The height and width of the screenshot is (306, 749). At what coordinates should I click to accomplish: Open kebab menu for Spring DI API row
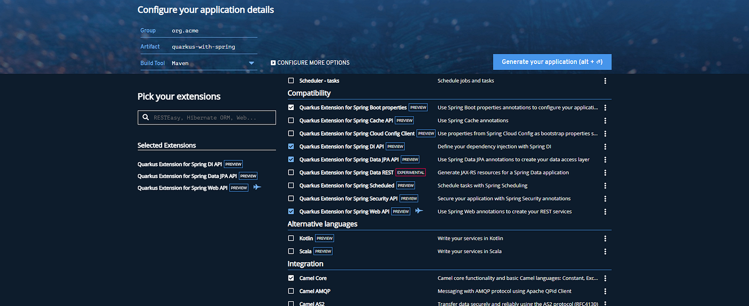(605, 146)
